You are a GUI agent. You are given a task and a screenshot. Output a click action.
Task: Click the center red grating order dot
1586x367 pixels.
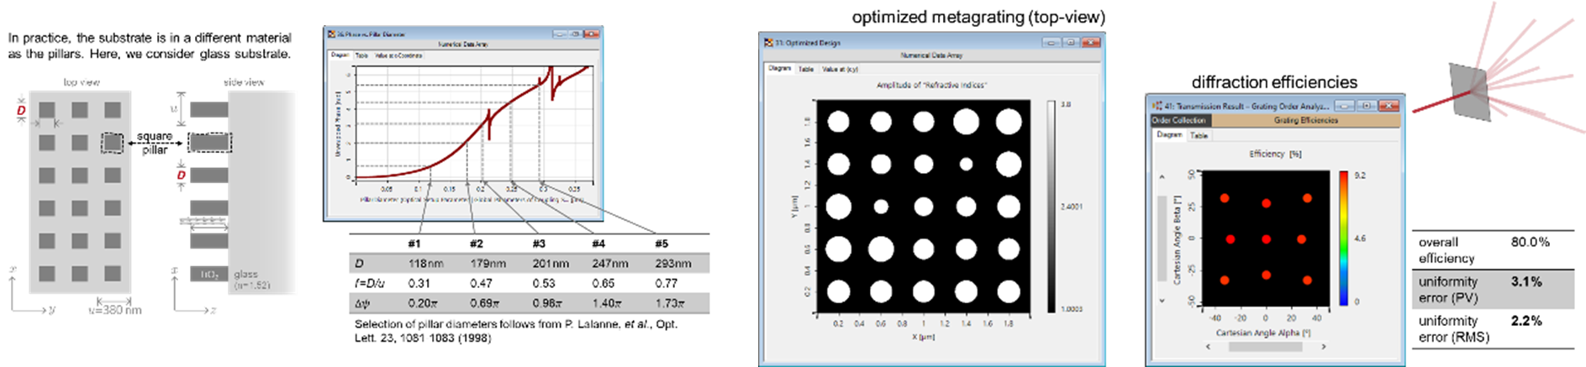(1266, 239)
